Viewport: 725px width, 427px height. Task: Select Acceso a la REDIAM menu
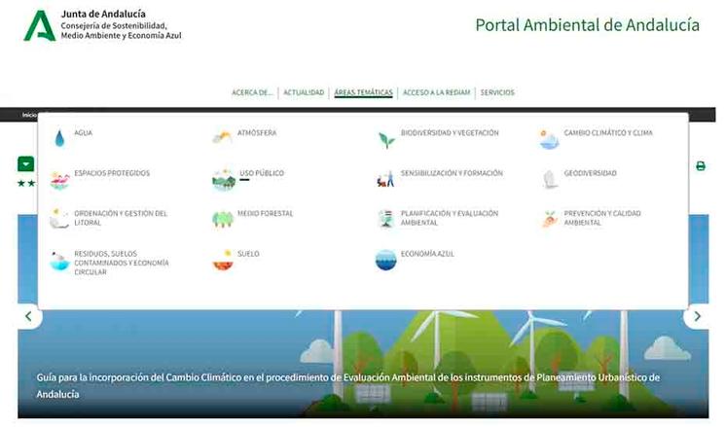point(436,93)
